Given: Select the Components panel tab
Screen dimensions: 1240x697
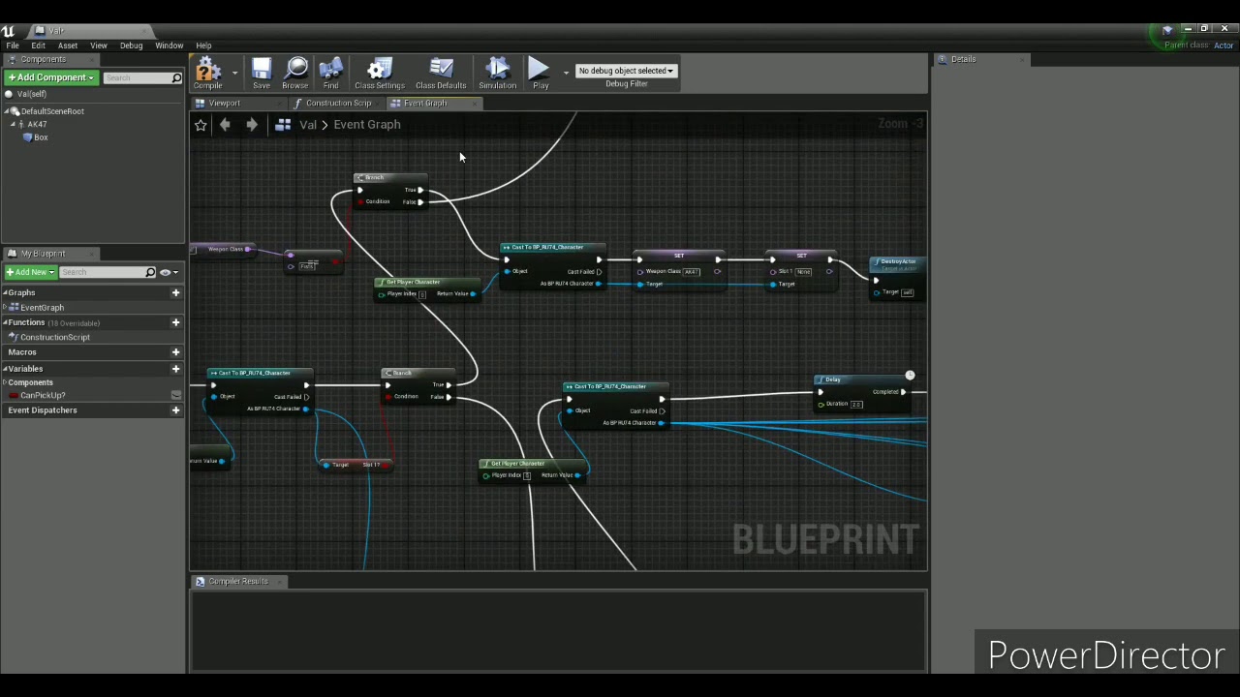Looking at the screenshot, I should tap(43, 59).
